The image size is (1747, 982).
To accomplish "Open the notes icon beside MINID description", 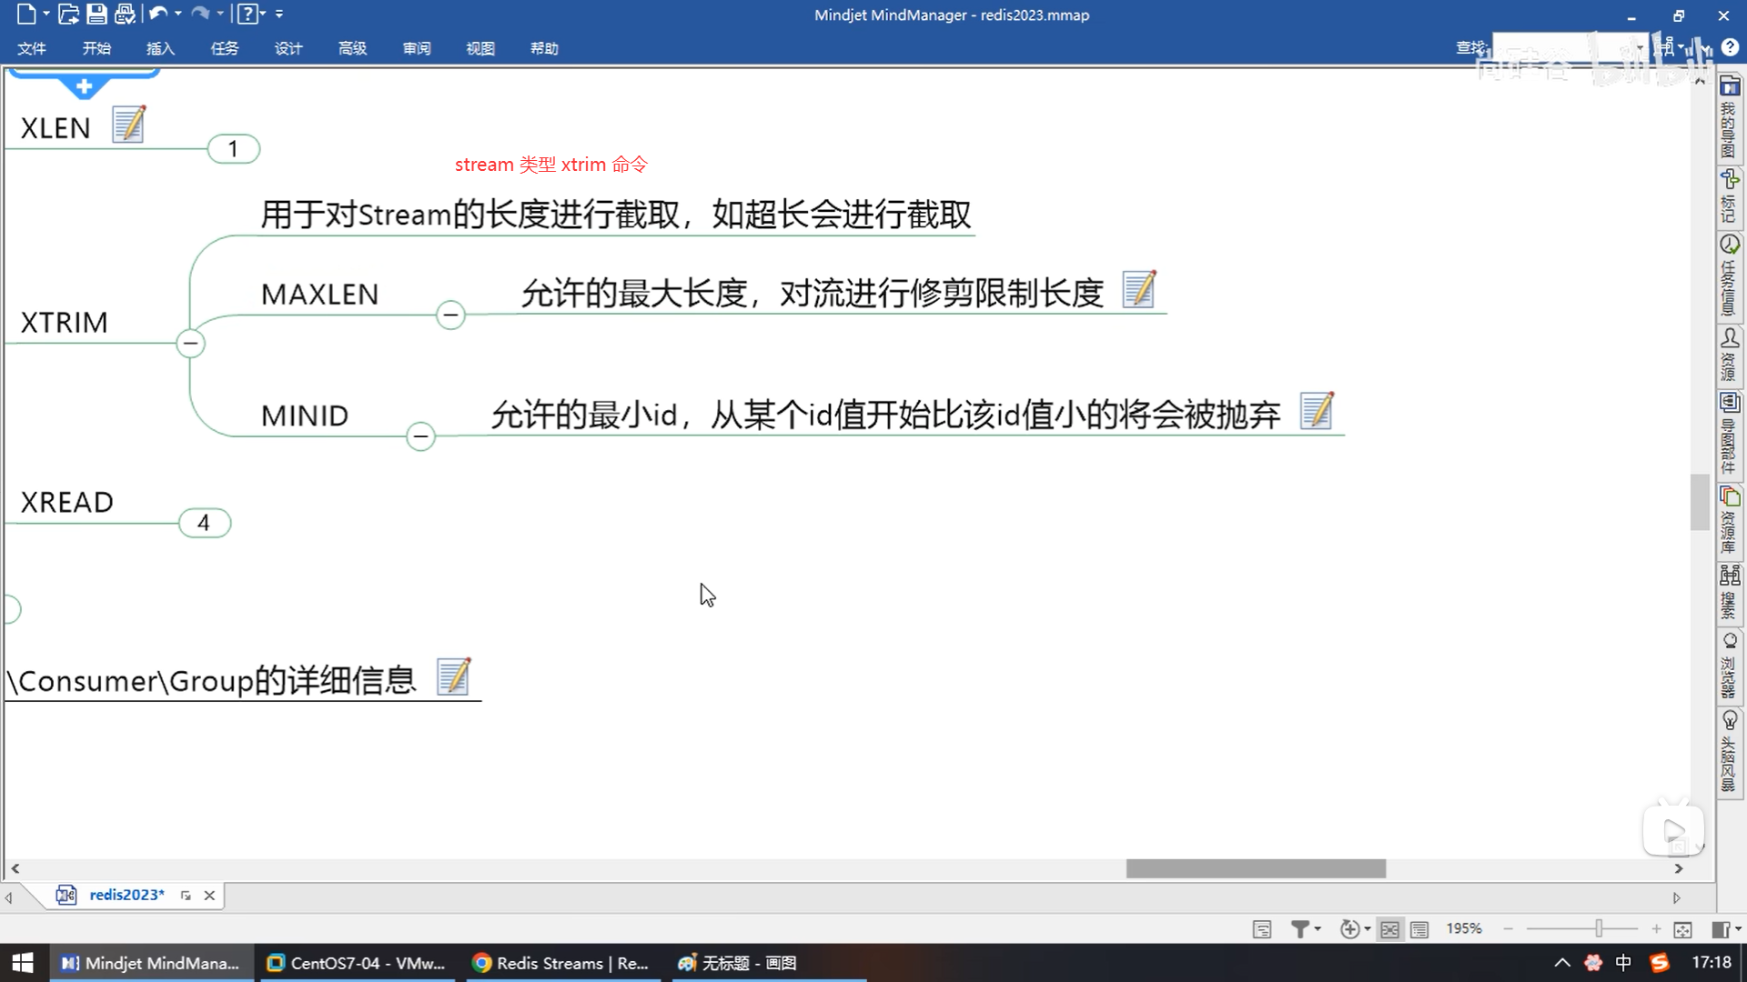I will pyautogui.click(x=1316, y=411).
